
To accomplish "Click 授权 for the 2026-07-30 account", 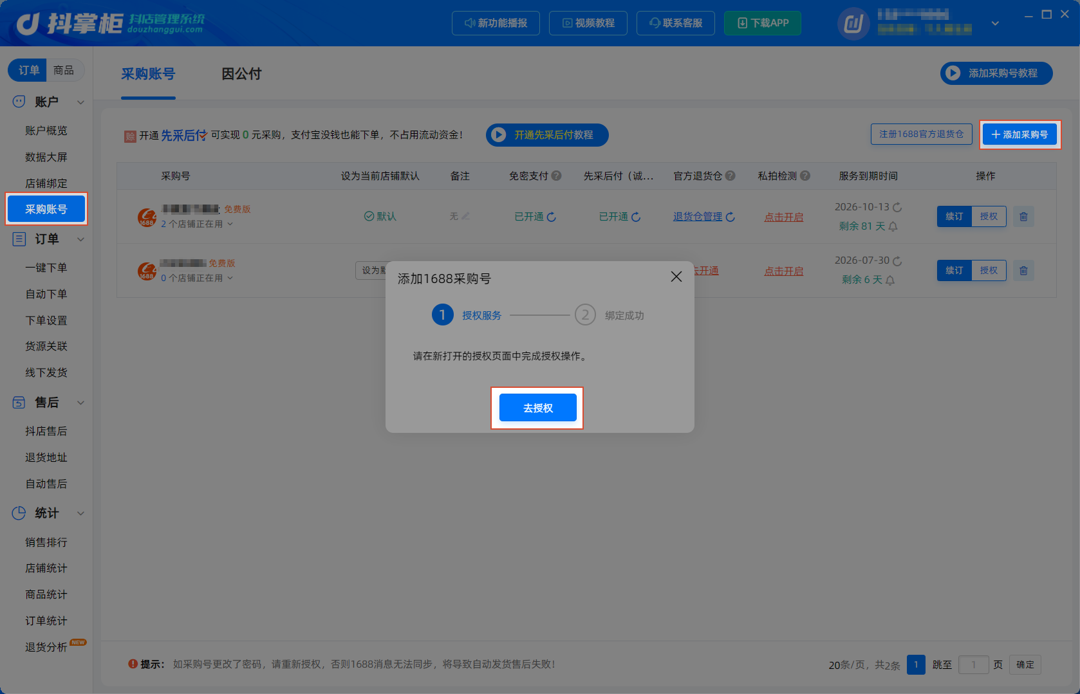I will coord(989,270).
